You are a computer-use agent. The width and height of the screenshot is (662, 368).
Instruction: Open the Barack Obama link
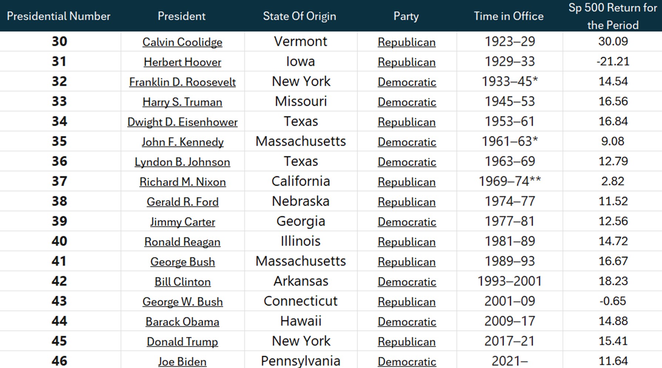pos(182,322)
